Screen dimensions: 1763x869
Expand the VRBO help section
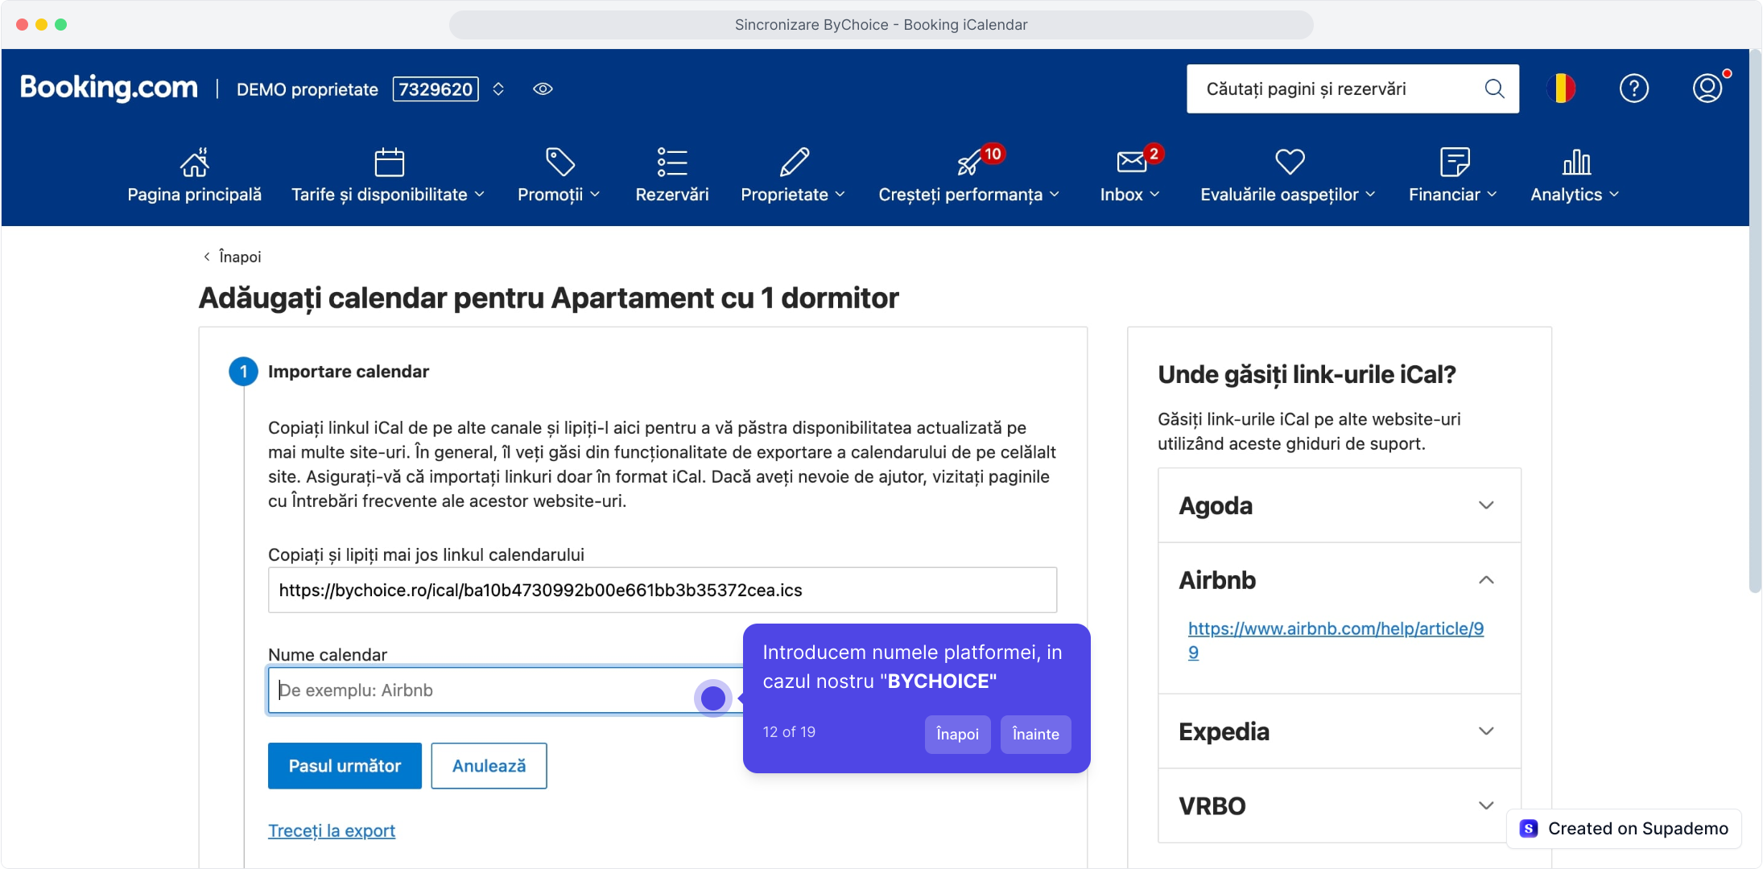(x=1485, y=805)
